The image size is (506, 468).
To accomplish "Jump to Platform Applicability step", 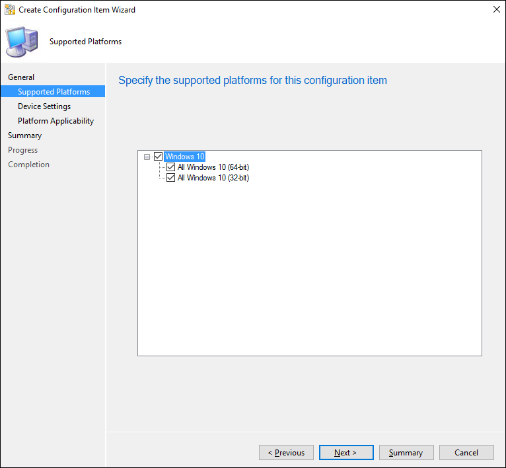I will coord(55,121).
